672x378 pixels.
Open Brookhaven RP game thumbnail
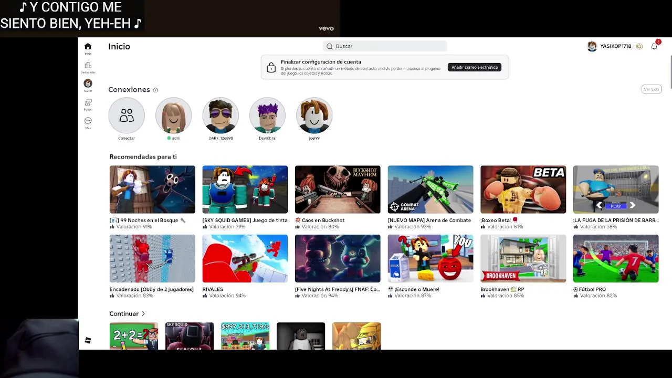point(523,258)
